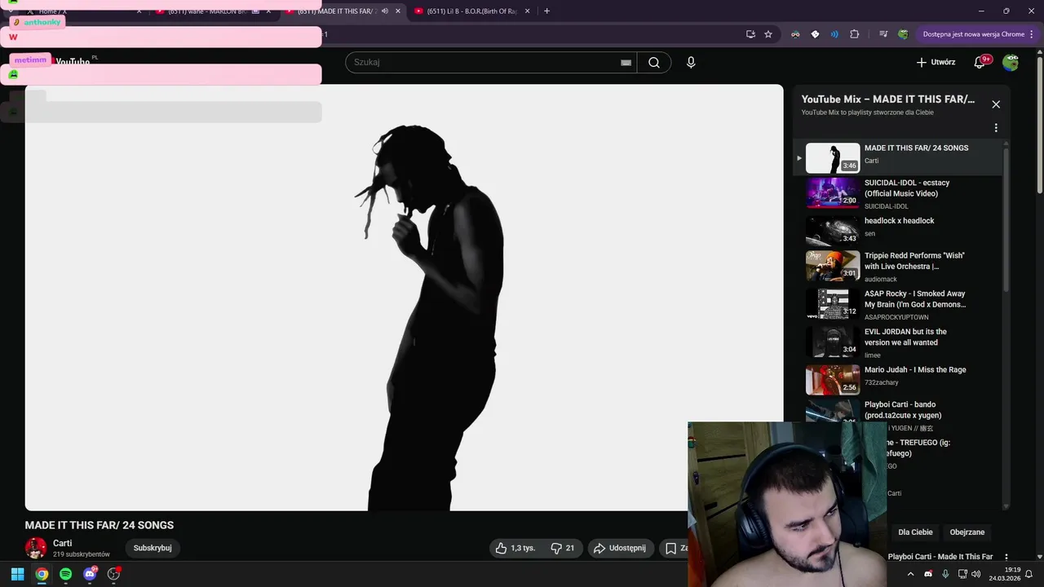Screen dimensions: 1044x587
Task: Play 'MADE IT THIS FAR/ 24 SONGS' in playlist
Action: (x=897, y=157)
